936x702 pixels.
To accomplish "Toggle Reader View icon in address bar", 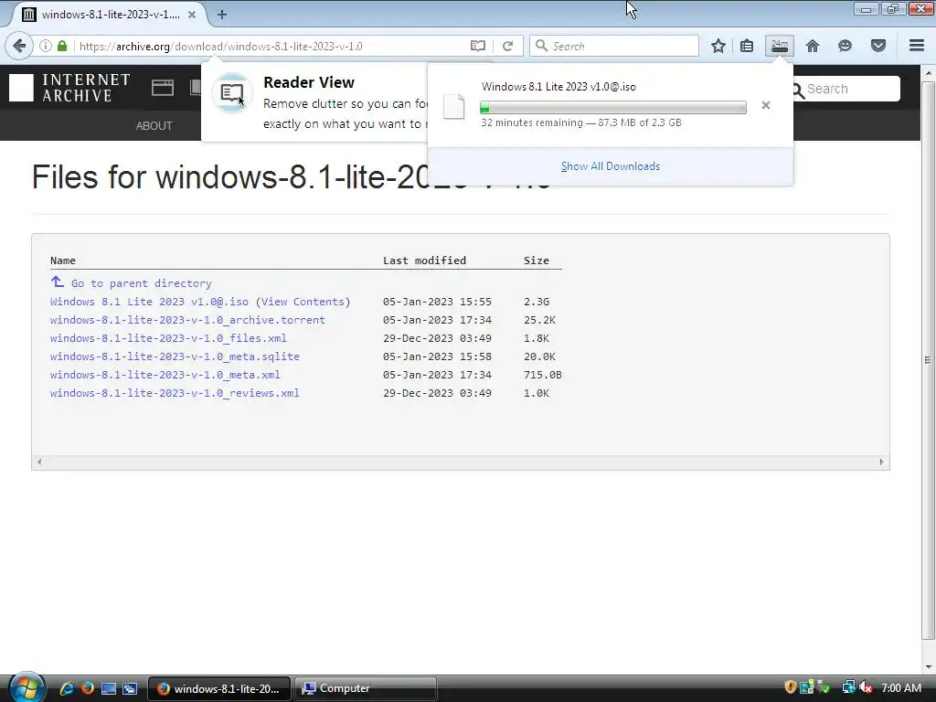I will click(477, 46).
